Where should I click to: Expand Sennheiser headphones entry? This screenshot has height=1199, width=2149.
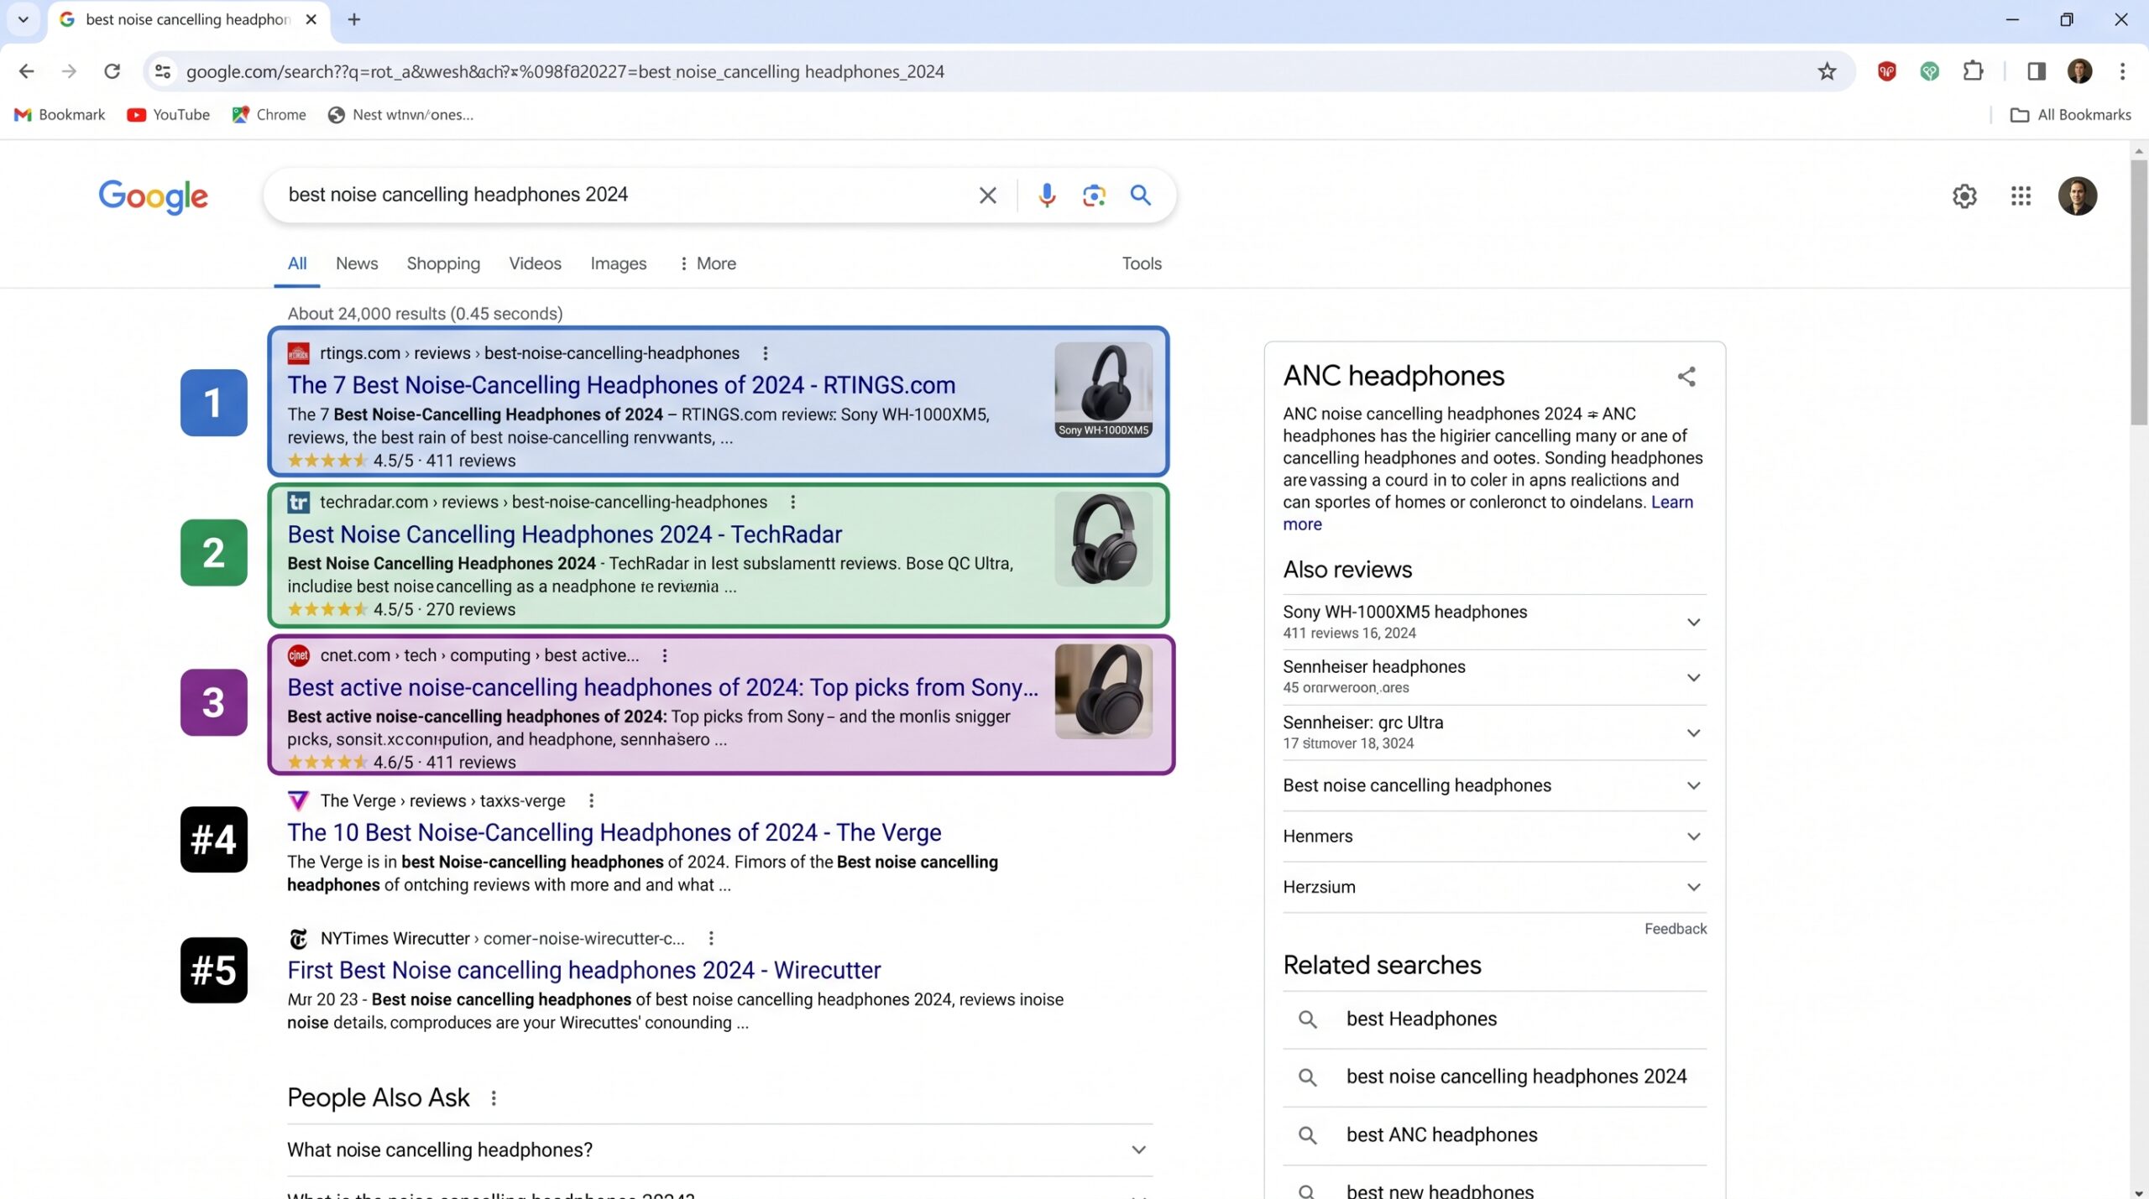tap(1494, 677)
